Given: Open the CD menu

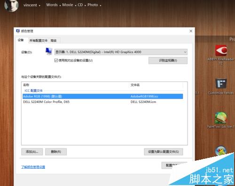Looking at the screenshot, I should point(80,5).
